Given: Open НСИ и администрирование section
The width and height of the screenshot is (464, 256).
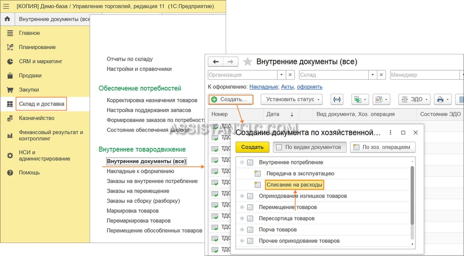Looking at the screenshot, I should [x=44, y=155].
